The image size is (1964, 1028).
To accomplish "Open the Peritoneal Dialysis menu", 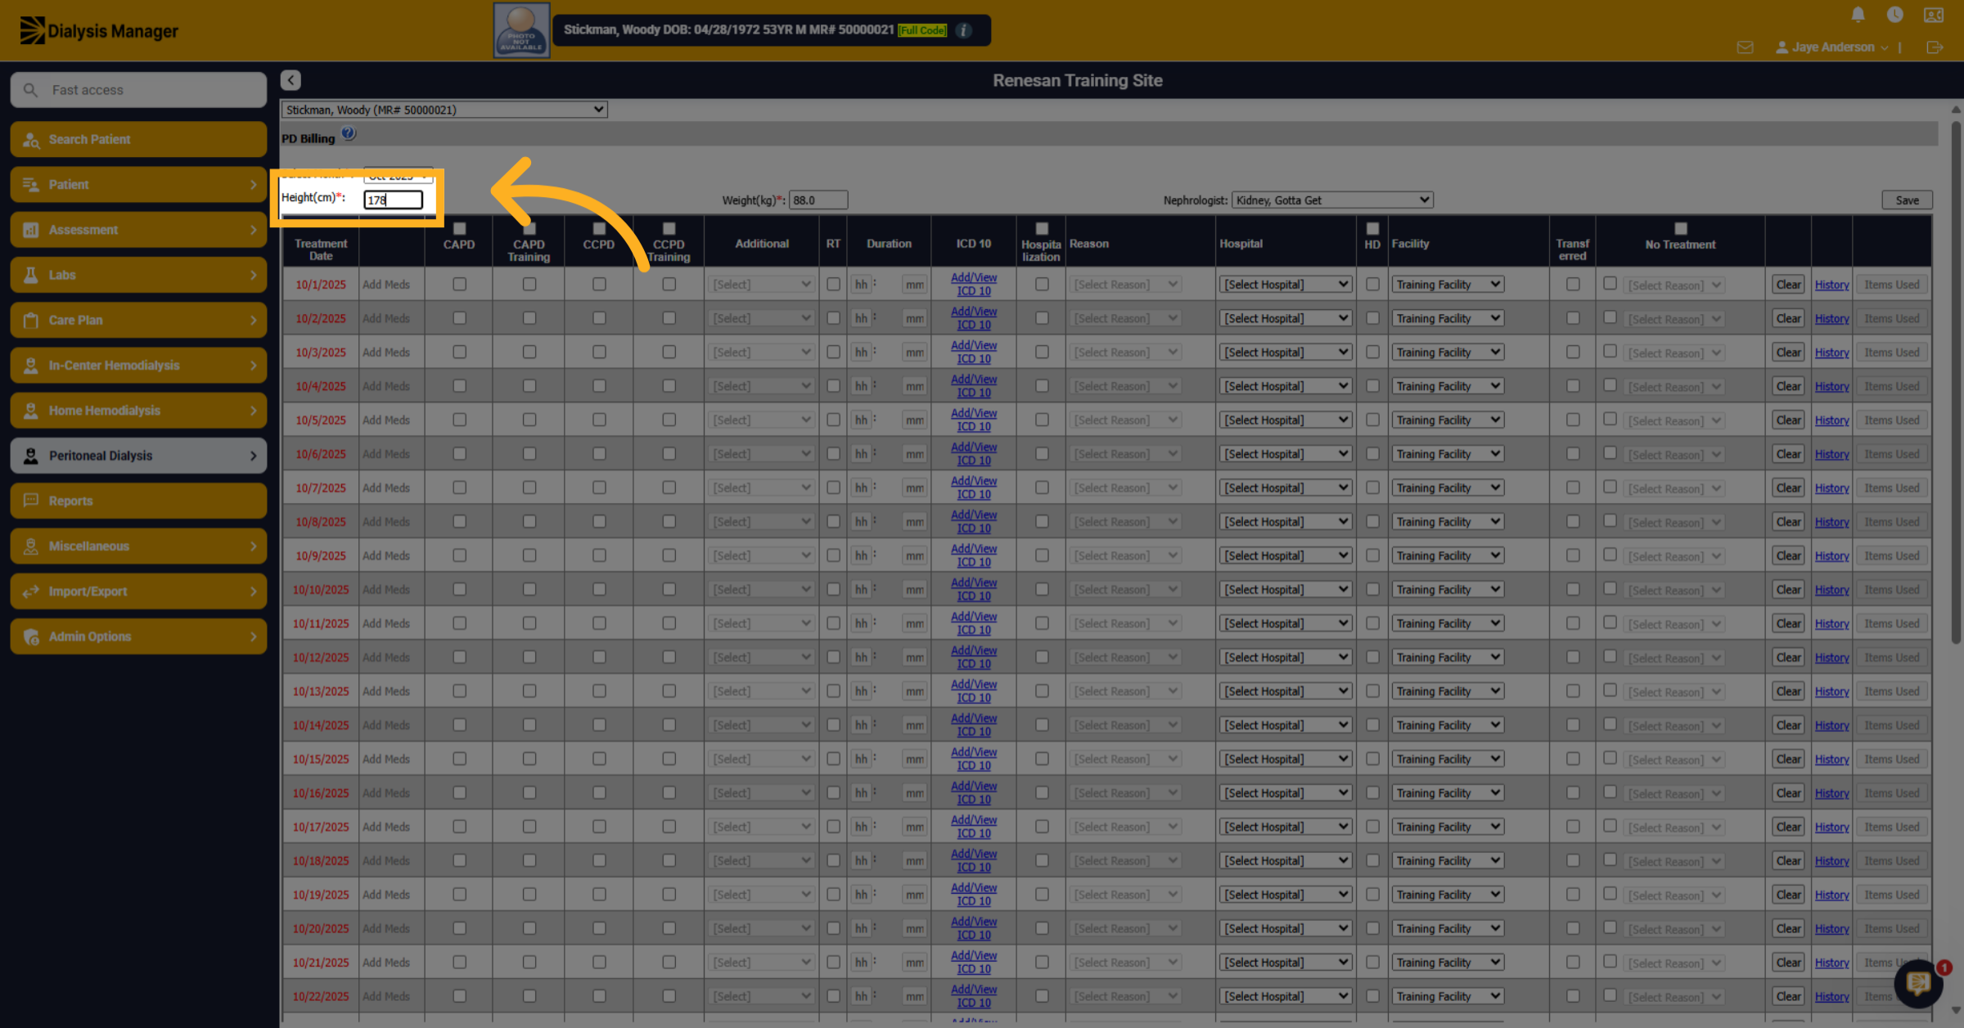I will [138, 456].
